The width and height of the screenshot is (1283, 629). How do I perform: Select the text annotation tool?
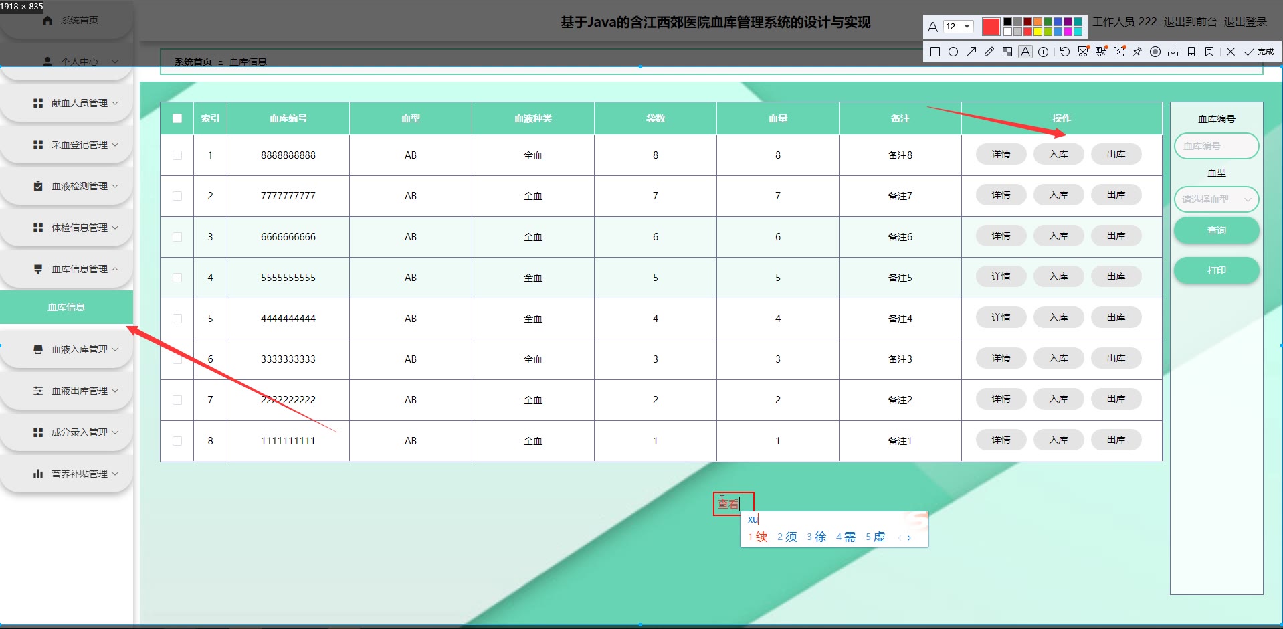1025,52
